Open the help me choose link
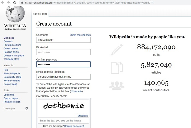 80,35
